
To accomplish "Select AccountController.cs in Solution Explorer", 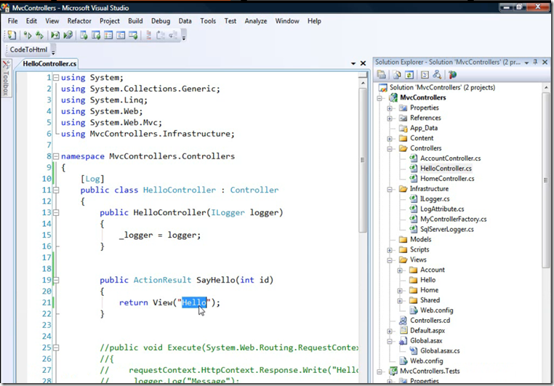I will [450, 158].
